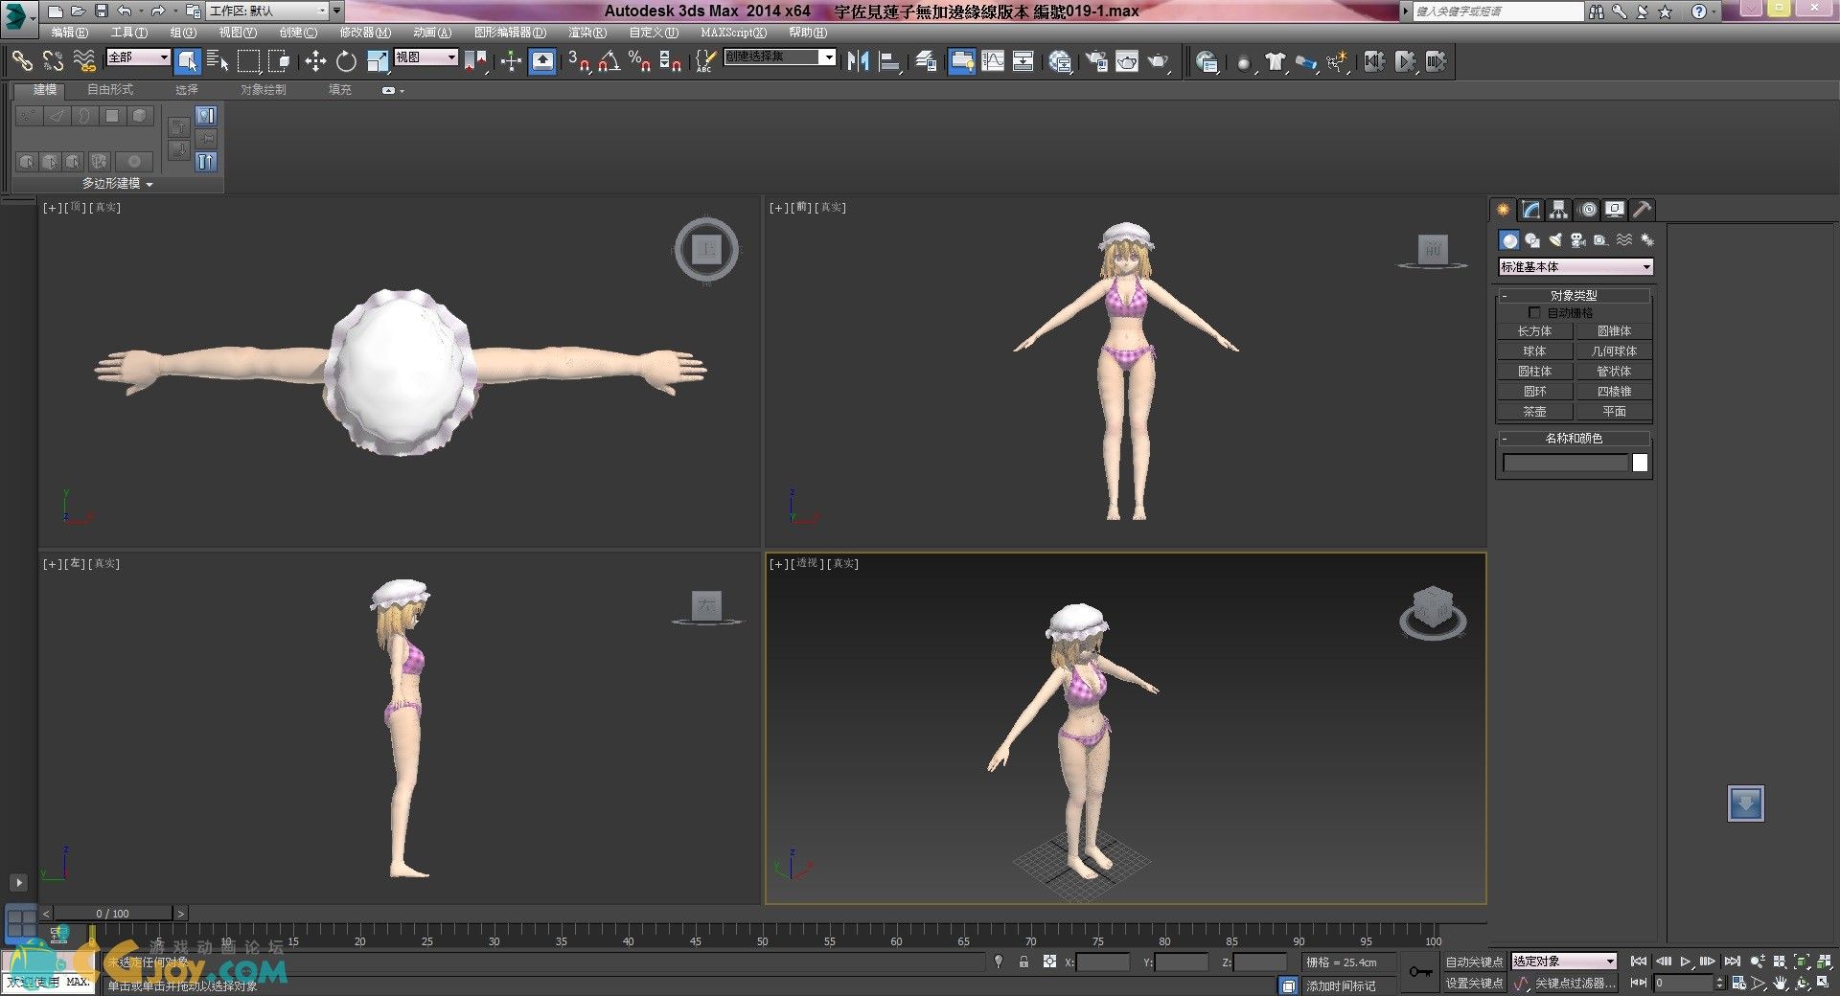Switch to the 自由形式 ribbon tab
The image size is (1840, 996).
tap(110, 89)
